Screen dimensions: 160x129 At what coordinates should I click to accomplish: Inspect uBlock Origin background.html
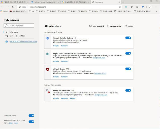click(x=100, y=73)
